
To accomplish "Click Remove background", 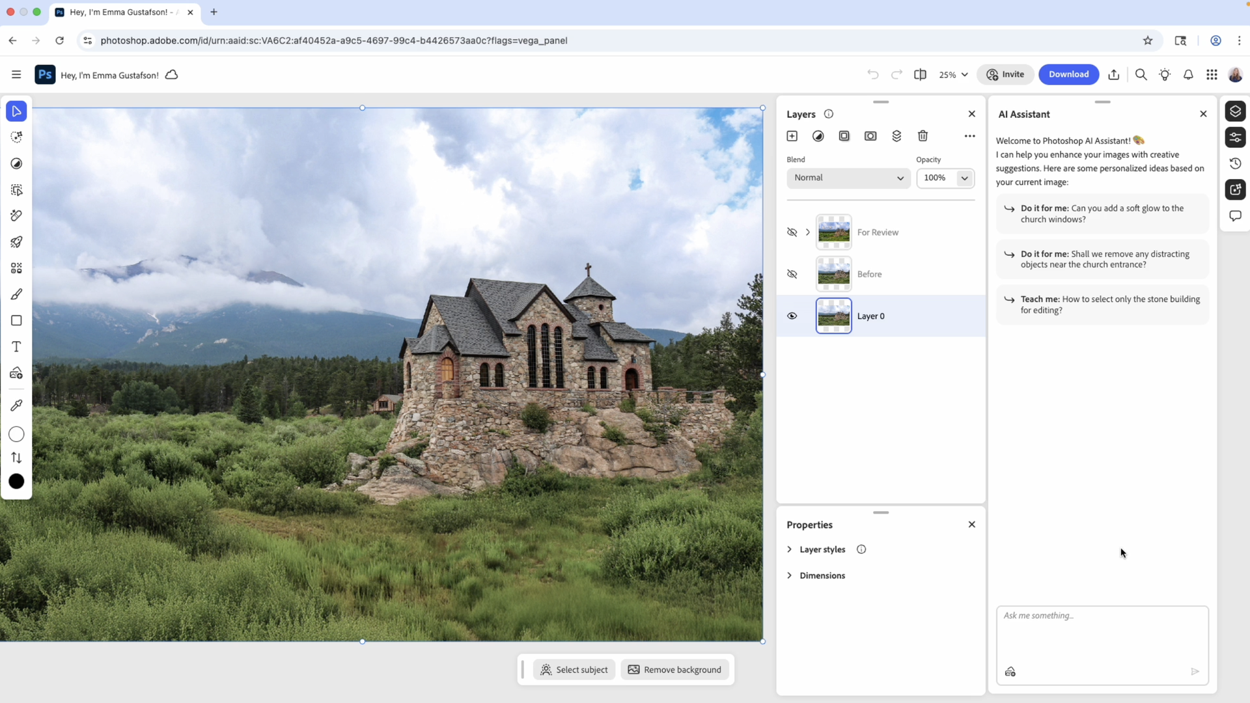I will [x=674, y=669].
